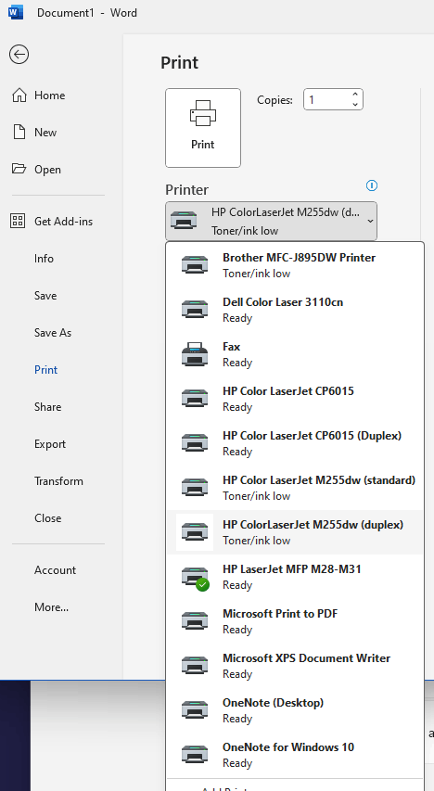Click the Open folder icon

(19, 169)
